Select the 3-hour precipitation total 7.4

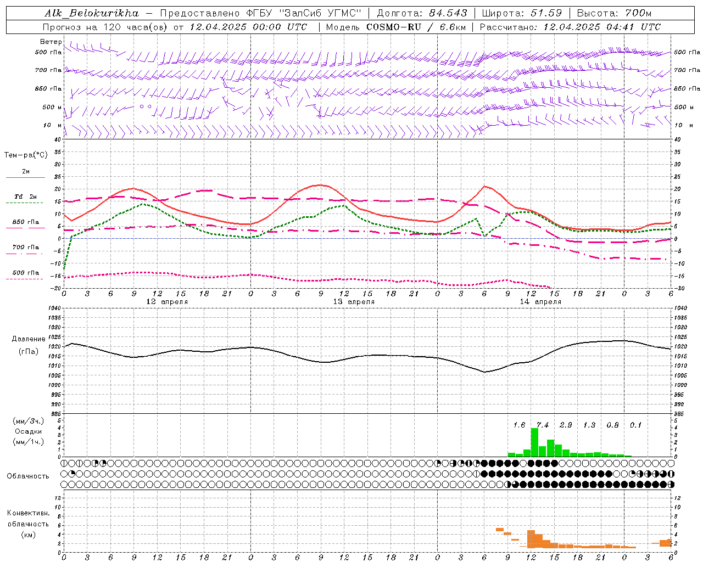click(x=543, y=425)
